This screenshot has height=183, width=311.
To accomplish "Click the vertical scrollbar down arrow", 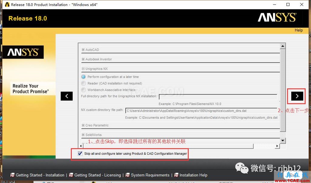I will click(x=283, y=141).
